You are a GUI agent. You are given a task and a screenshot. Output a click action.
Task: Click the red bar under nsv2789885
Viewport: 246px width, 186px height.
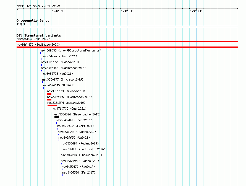tap(49, 100)
